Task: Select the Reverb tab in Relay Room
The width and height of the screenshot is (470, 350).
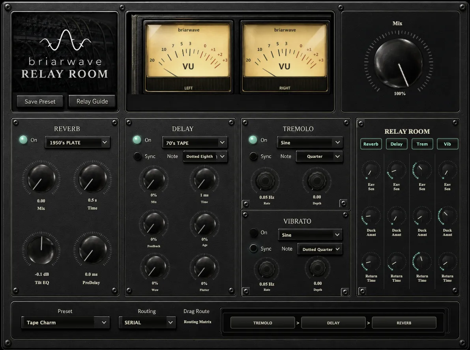Action: [371, 144]
